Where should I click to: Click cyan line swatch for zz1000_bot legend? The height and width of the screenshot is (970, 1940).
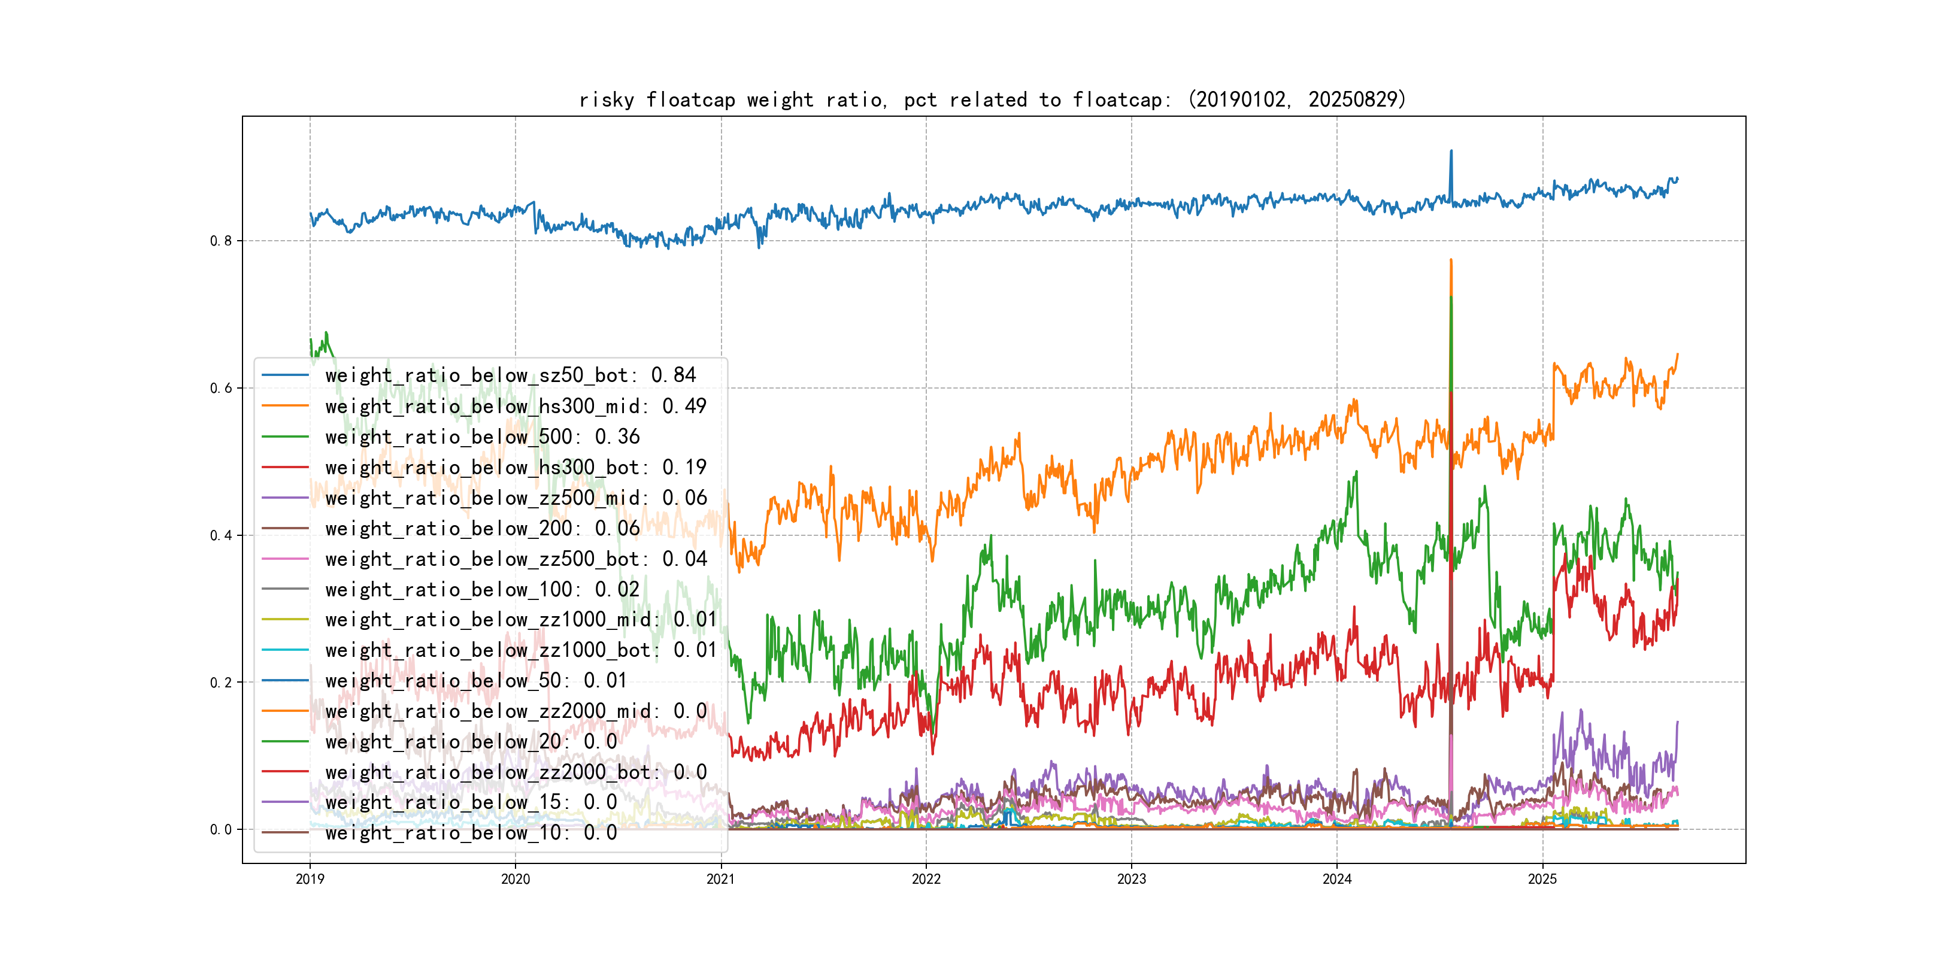pos(284,650)
